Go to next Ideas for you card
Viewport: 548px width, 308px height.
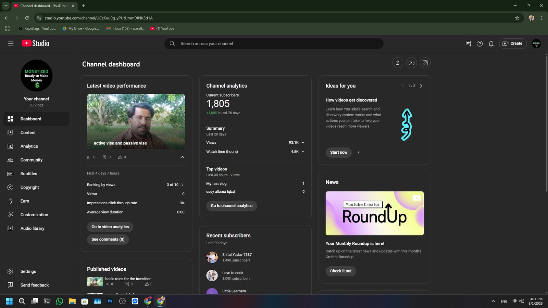pos(421,86)
